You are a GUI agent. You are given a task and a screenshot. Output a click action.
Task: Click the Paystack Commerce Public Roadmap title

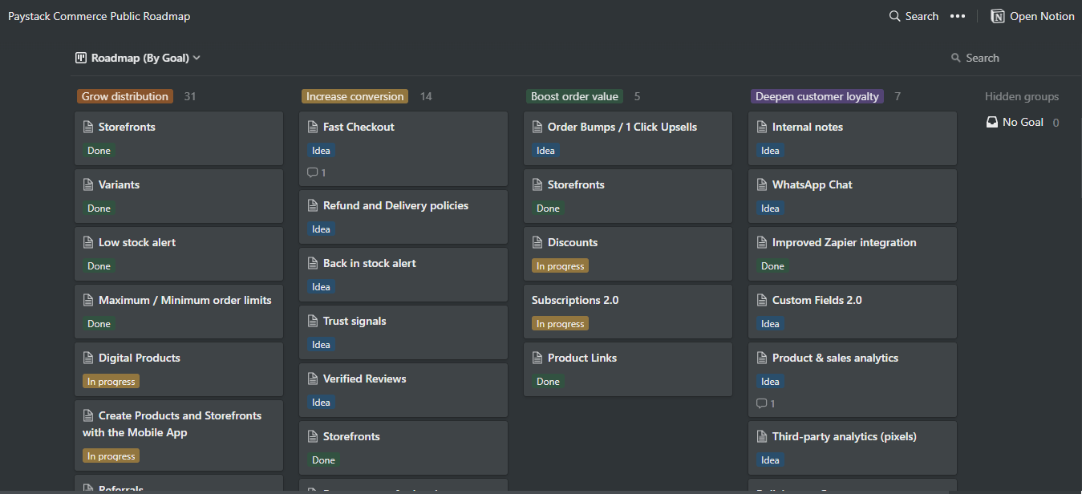pos(99,16)
